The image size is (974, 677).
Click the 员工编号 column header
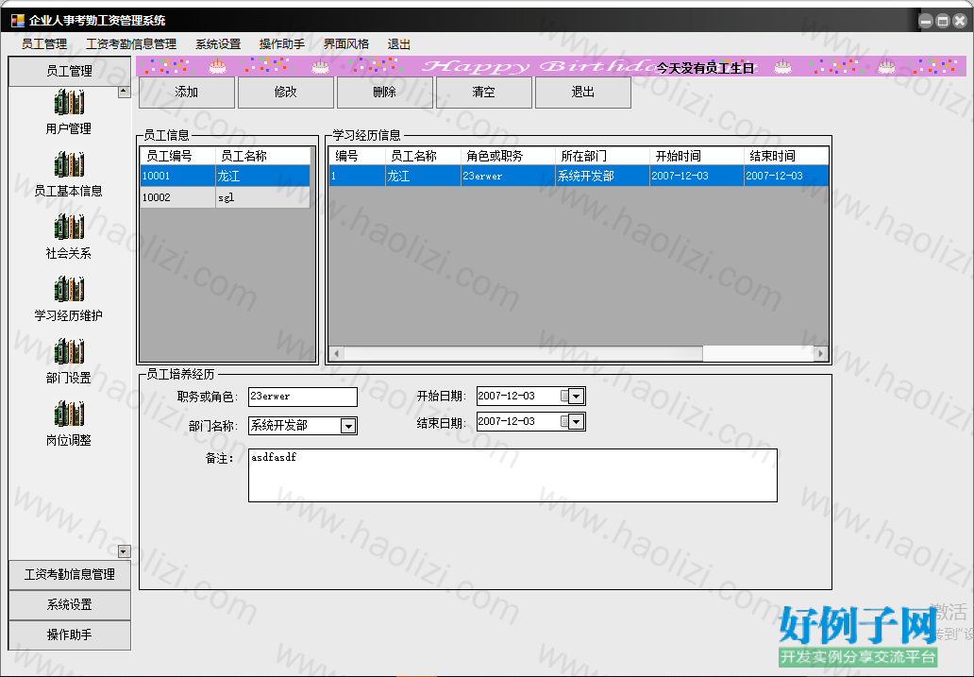[x=177, y=156]
